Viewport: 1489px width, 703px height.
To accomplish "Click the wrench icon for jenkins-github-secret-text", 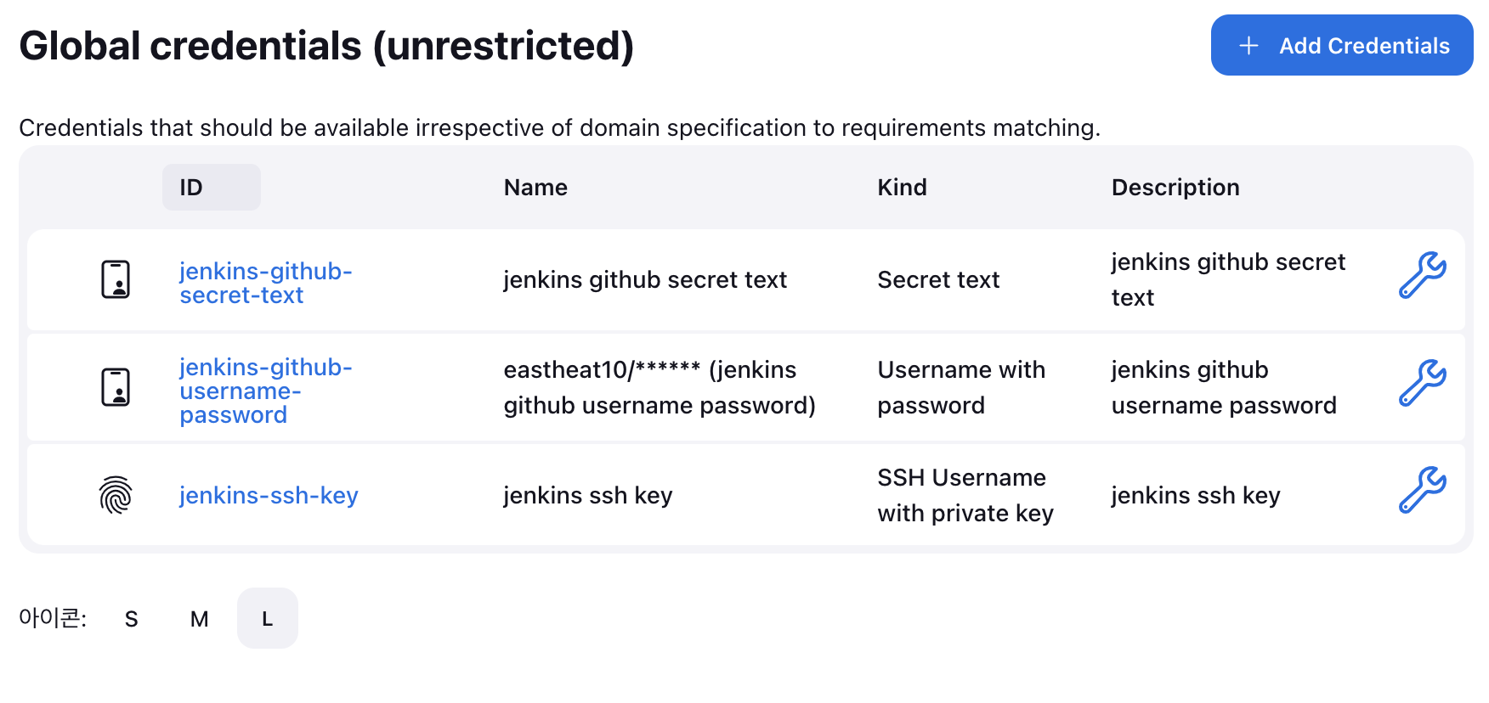I will coord(1422,275).
